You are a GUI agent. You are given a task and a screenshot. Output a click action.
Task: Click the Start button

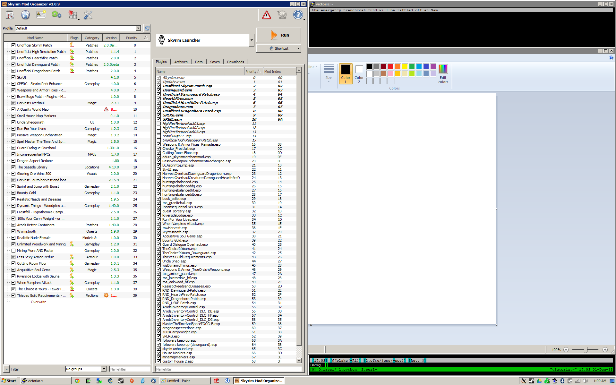[x=9, y=381]
